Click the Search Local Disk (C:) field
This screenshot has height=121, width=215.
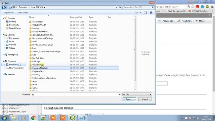point(137,7)
